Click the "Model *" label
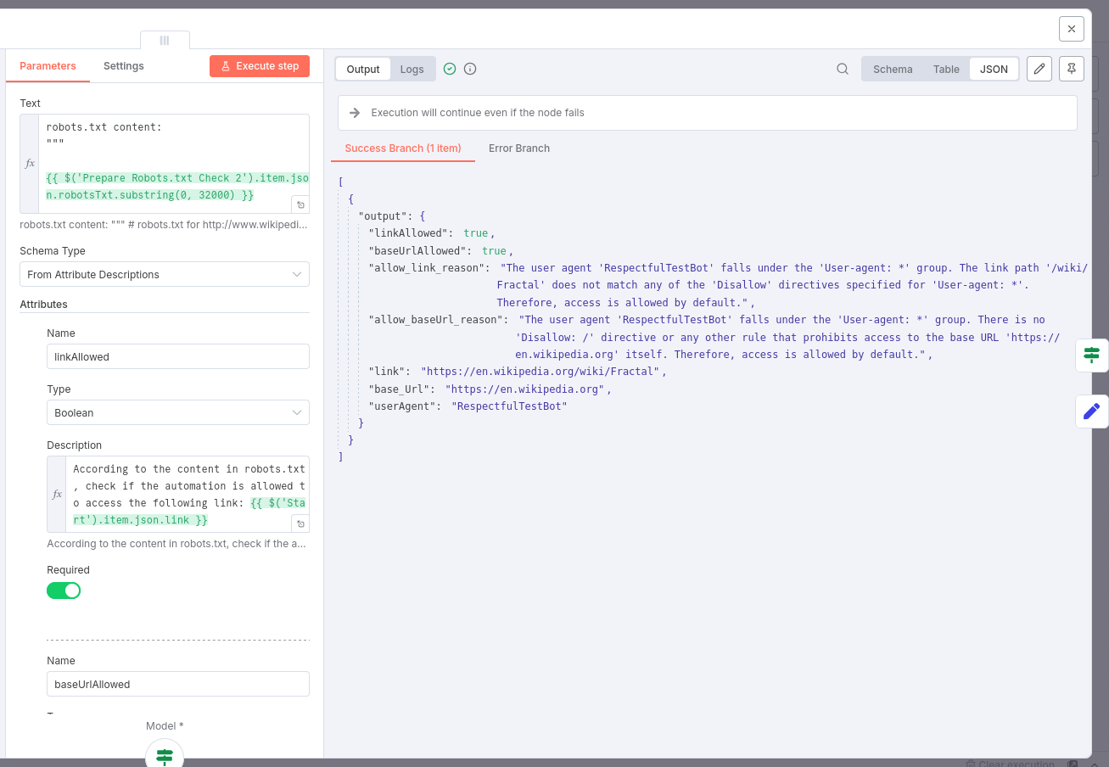Viewport: 1109px width, 767px height. 165,726
